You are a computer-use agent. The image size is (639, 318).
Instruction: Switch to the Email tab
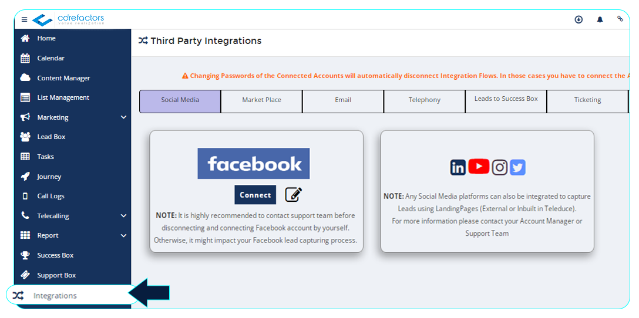[343, 102]
